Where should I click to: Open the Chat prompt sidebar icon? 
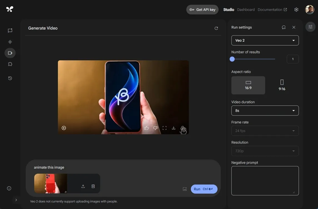[10, 30]
